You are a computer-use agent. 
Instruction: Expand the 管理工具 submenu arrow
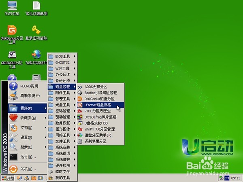point(75,99)
